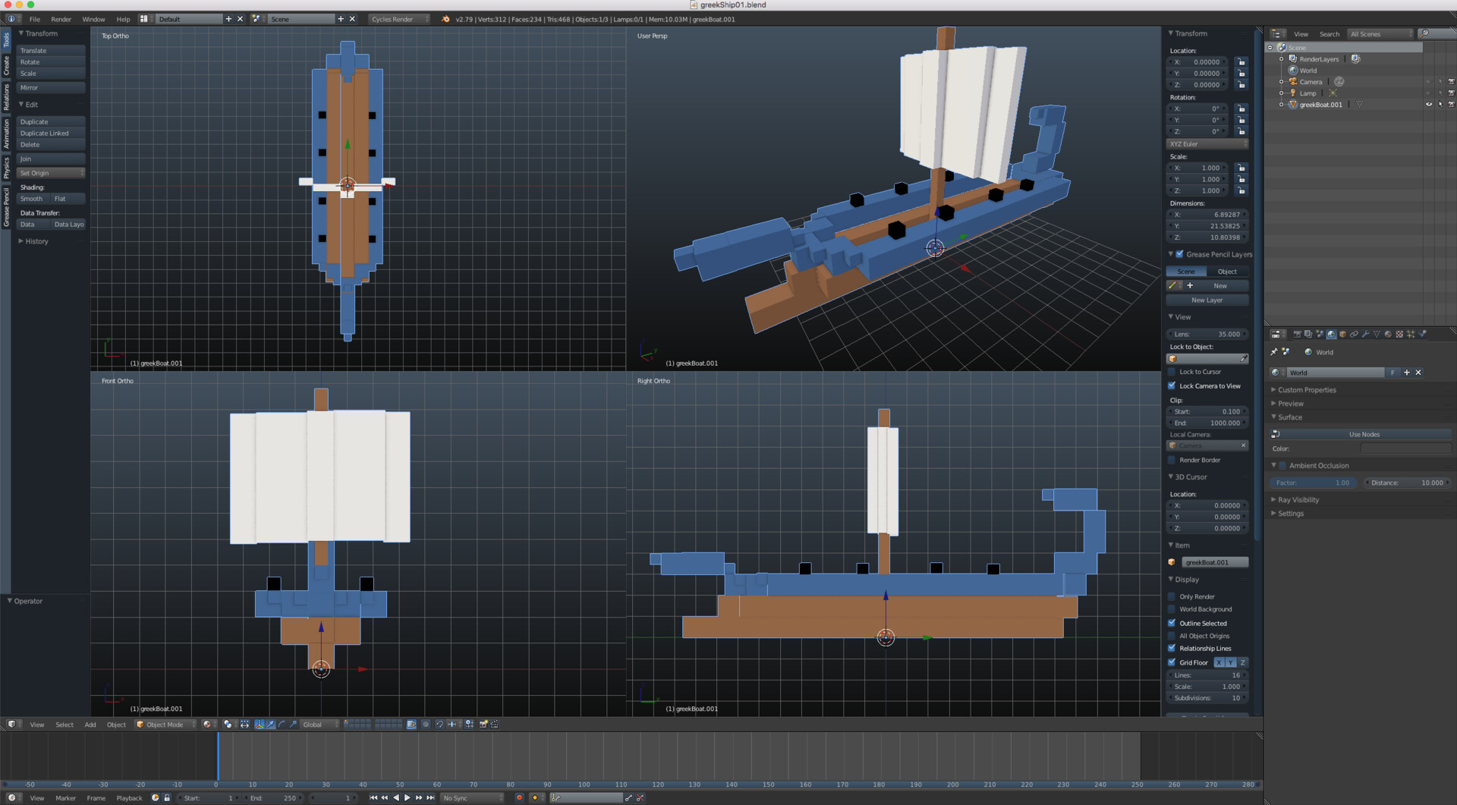The image size is (1457, 805).
Task: Open the Modifiers properties tab (wrench icon)
Action: point(1365,335)
